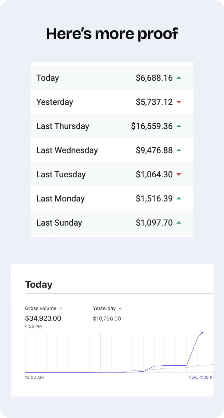Screen dimensions: 224x418
Task: Select the Today revenue row label
Action: pos(47,78)
